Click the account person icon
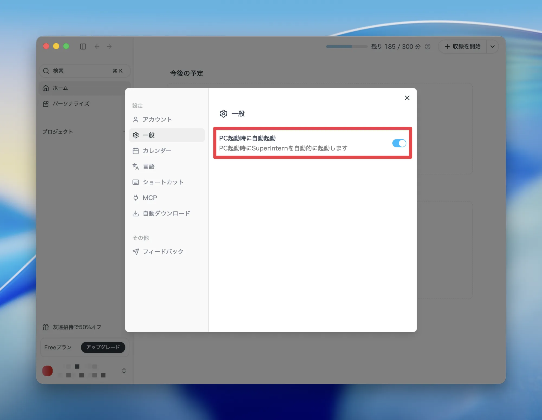Viewport: 542px width, 420px height. click(x=136, y=119)
